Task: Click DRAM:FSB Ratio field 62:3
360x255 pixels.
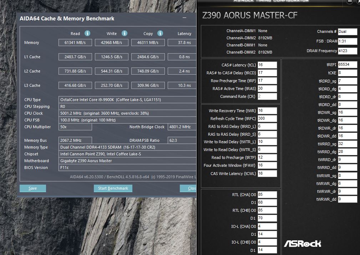Action: tap(182, 140)
